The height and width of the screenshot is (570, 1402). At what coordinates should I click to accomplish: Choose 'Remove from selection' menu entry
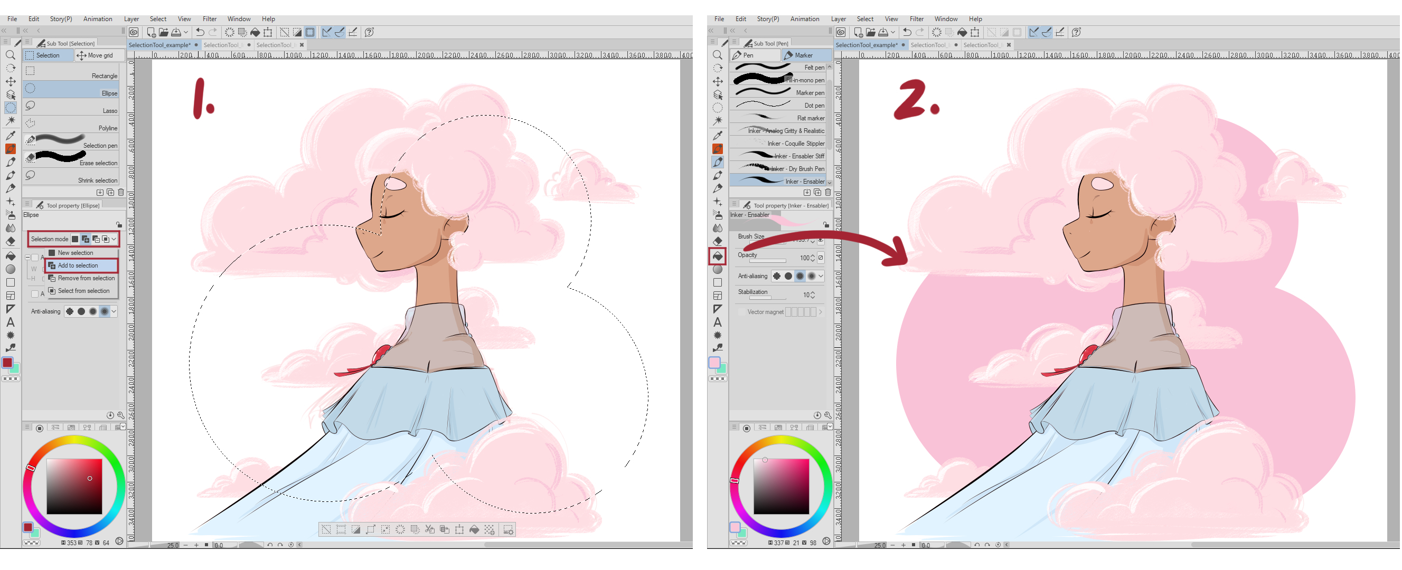point(86,278)
